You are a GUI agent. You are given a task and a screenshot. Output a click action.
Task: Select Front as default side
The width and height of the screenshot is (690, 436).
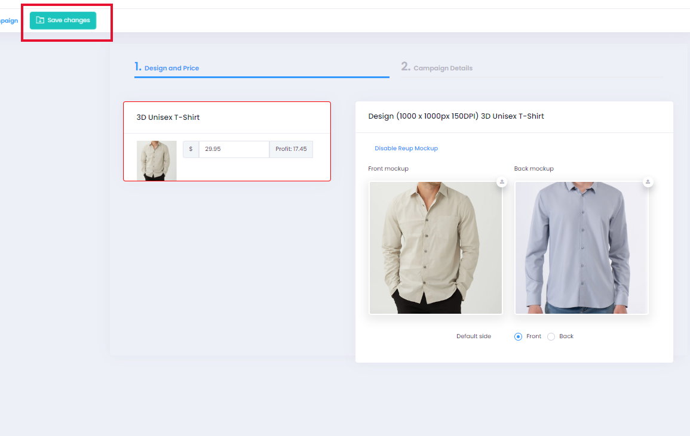(519, 336)
